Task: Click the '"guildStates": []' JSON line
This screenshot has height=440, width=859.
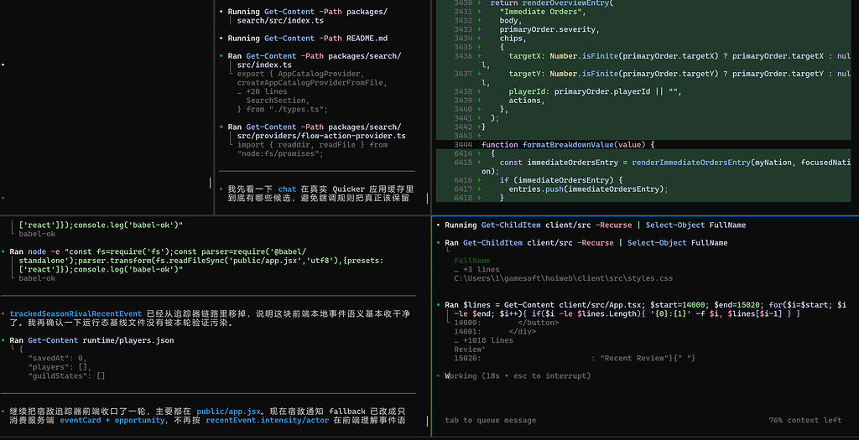Action: tap(66, 375)
